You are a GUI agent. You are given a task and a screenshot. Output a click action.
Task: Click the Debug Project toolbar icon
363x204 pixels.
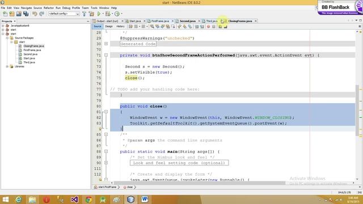tap(108, 14)
